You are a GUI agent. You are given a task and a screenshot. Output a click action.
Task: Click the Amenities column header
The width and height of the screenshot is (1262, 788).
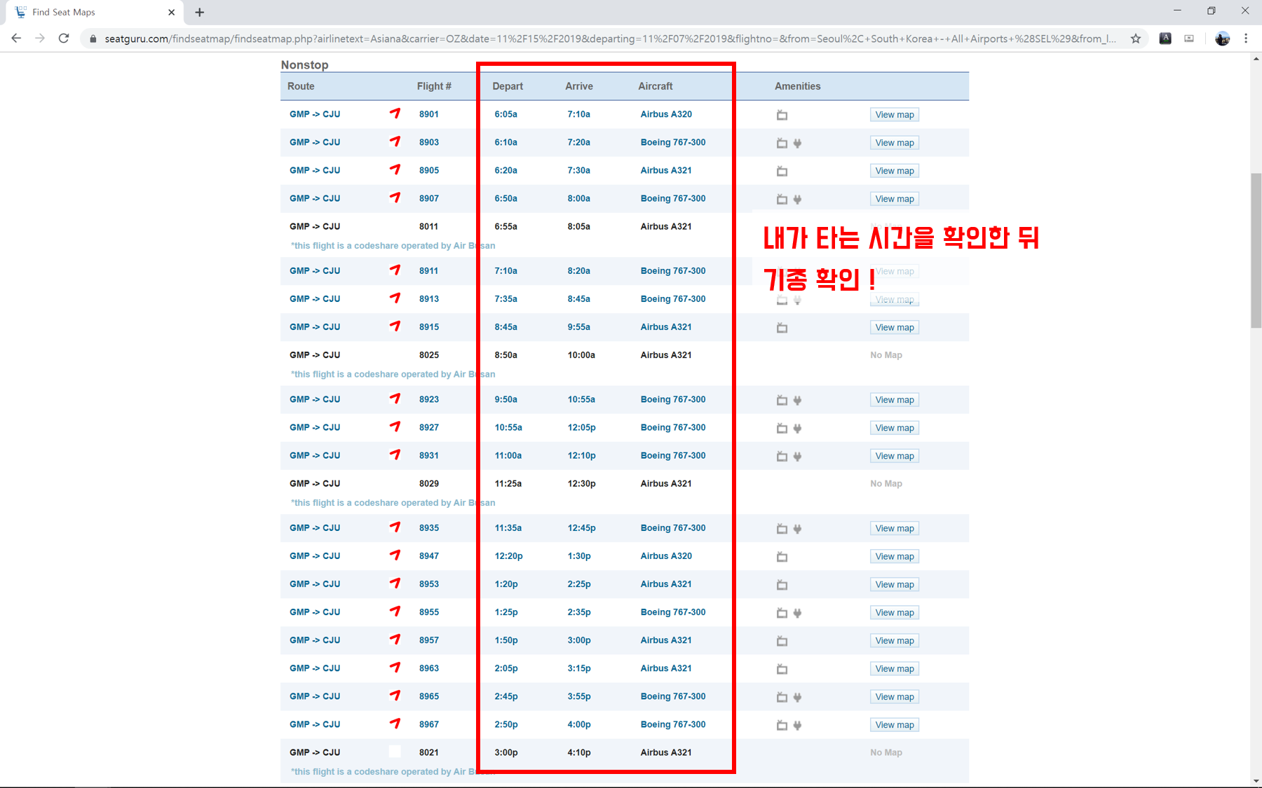pos(798,86)
